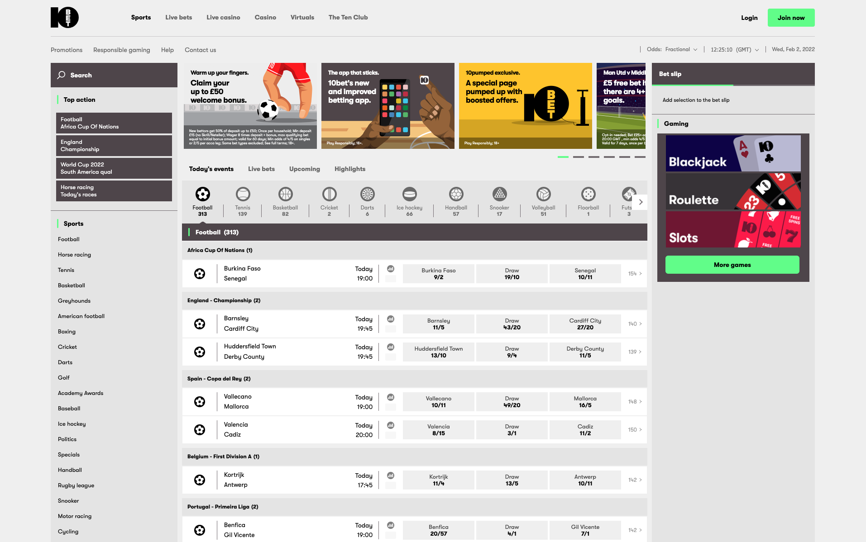Expand more sports with the right chevron
This screenshot has width=866, height=542.
tap(641, 202)
